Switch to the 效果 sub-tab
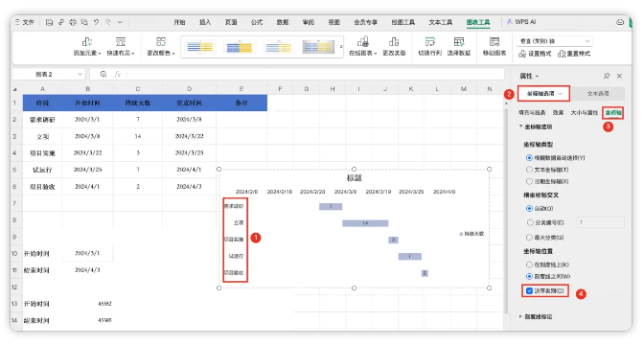This screenshot has width=644, height=345. coord(558,112)
